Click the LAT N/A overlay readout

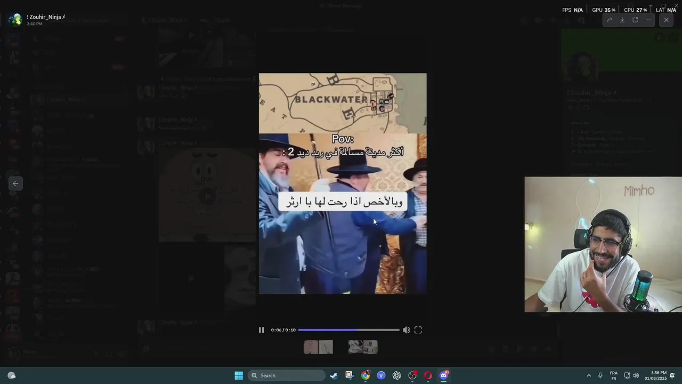(666, 10)
